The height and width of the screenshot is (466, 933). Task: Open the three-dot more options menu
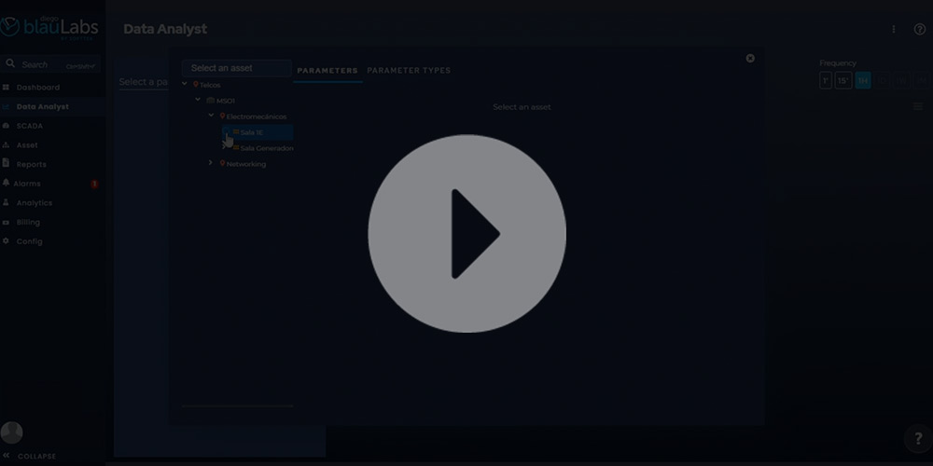(x=894, y=30)
